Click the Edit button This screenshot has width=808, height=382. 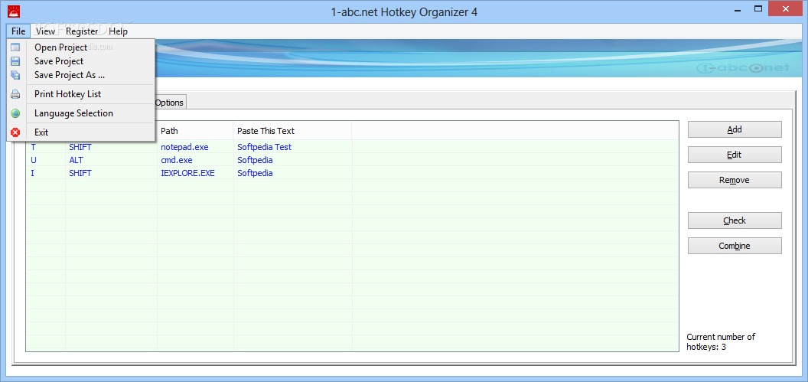click(x=735, y=154)
